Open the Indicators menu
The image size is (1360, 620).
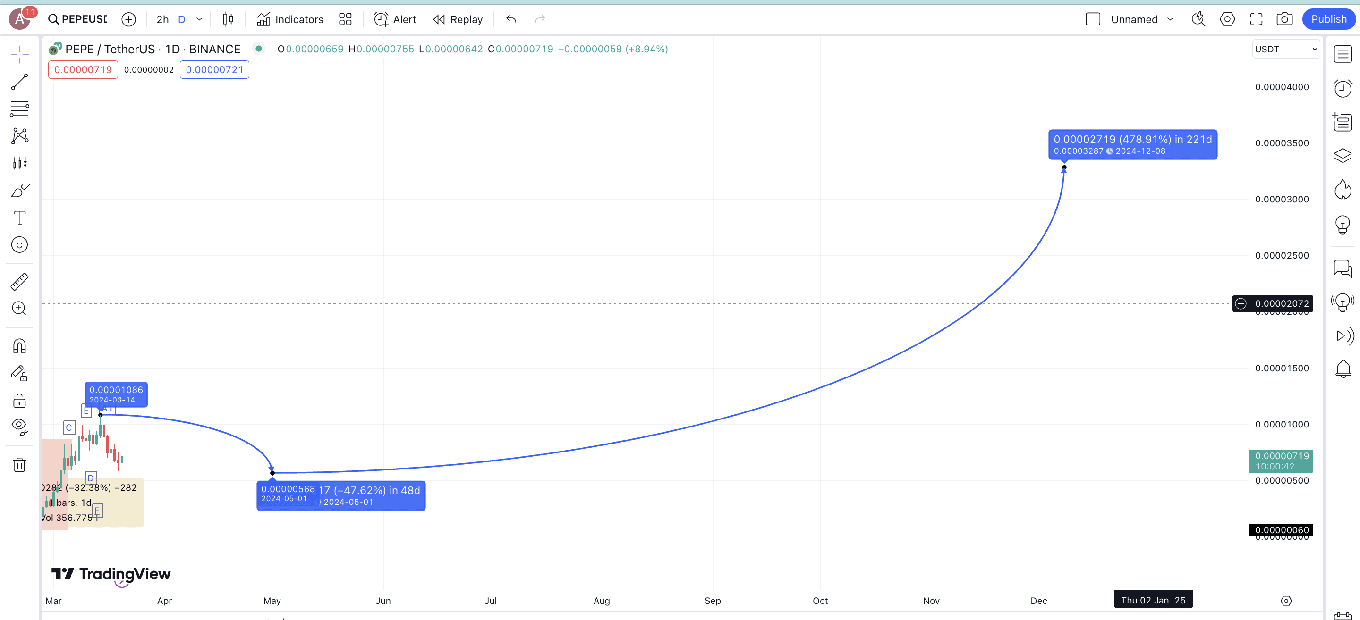(x=290, y=19)
